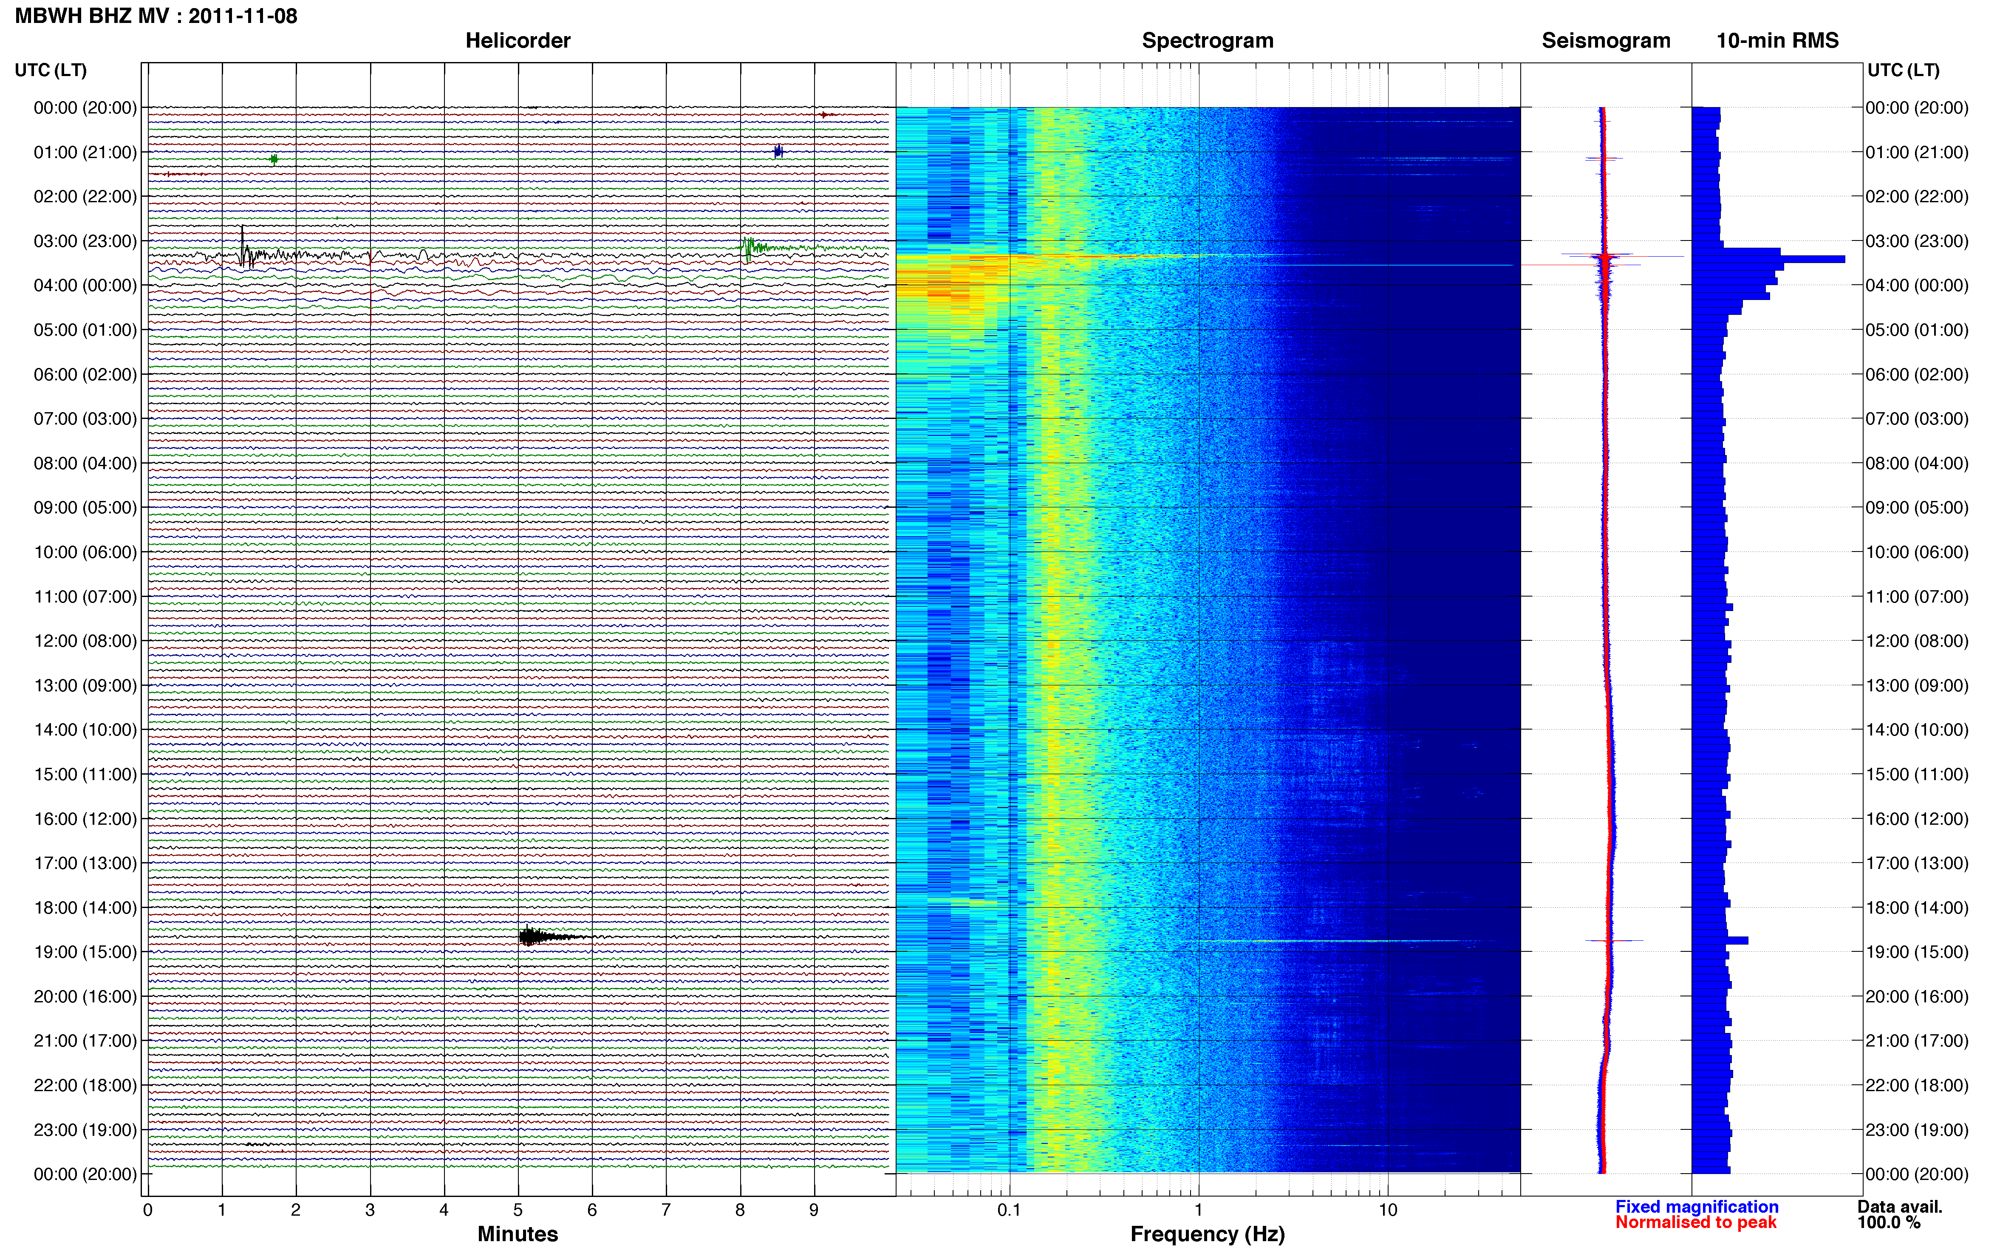Viewport: 2014px width, 1259px height.
Task: Click the '9' tick on the Minutes axis
Action: point(814,1210)
